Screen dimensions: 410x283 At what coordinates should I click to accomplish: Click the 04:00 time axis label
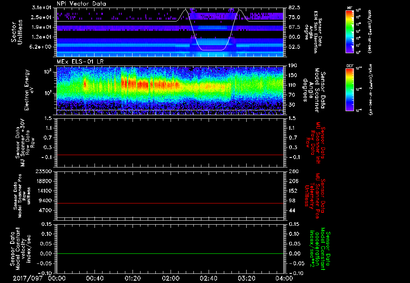pos(284,278)
